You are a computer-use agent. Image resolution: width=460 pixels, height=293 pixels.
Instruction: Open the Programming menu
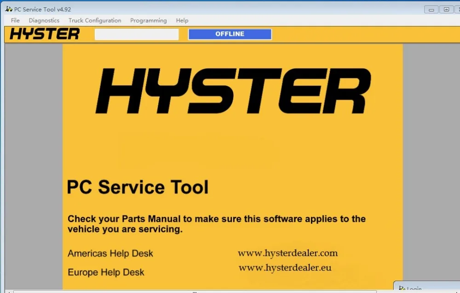point(149,21)
